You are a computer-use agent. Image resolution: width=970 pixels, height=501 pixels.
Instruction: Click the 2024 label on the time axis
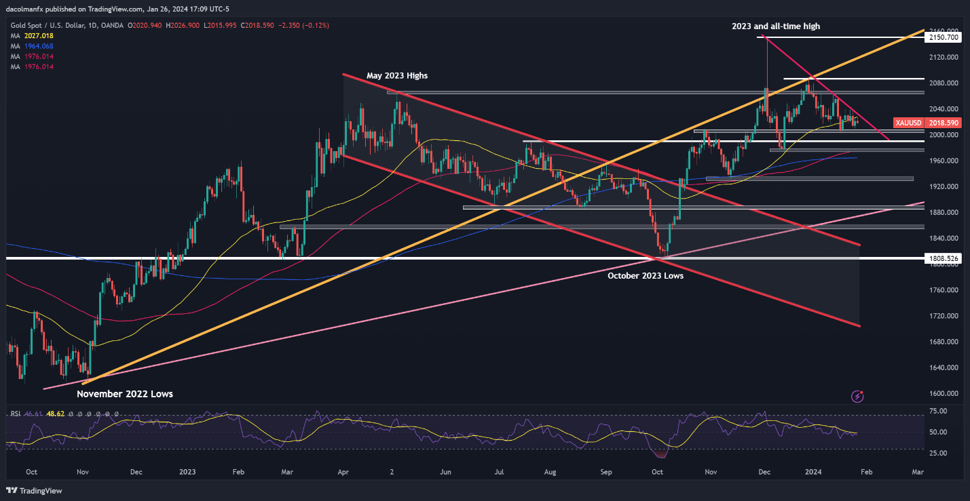click(x=812, y=471)
